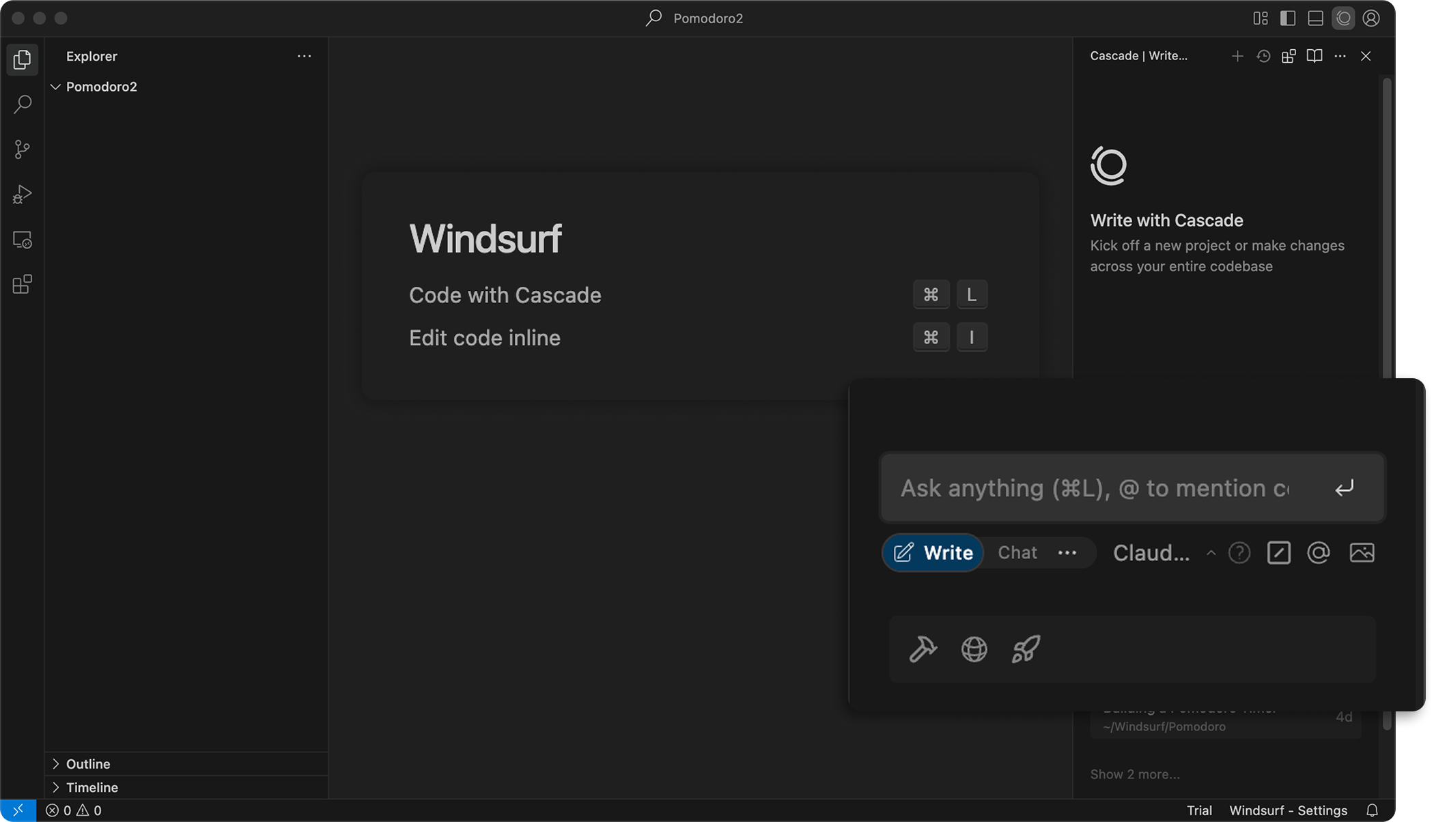Click the Pomodoro2 title search bar
1434x822 pixels.
coord(695,18)
